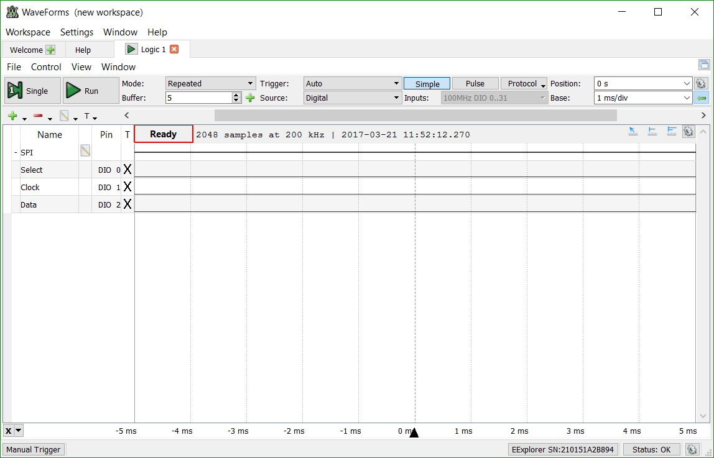Click the Manual Trigger button
This screenshot has width=714, height=458.
tap(33, 449)
